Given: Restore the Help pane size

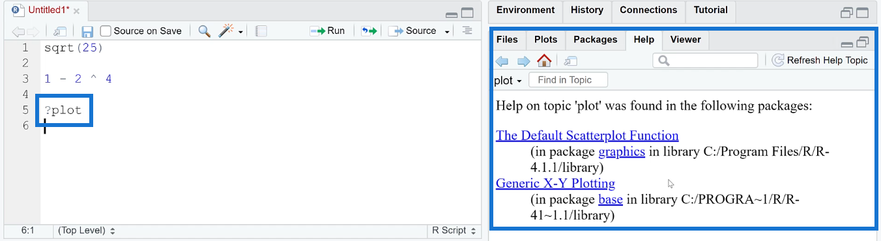Looking at the screenshot, I should click(863, 42).
